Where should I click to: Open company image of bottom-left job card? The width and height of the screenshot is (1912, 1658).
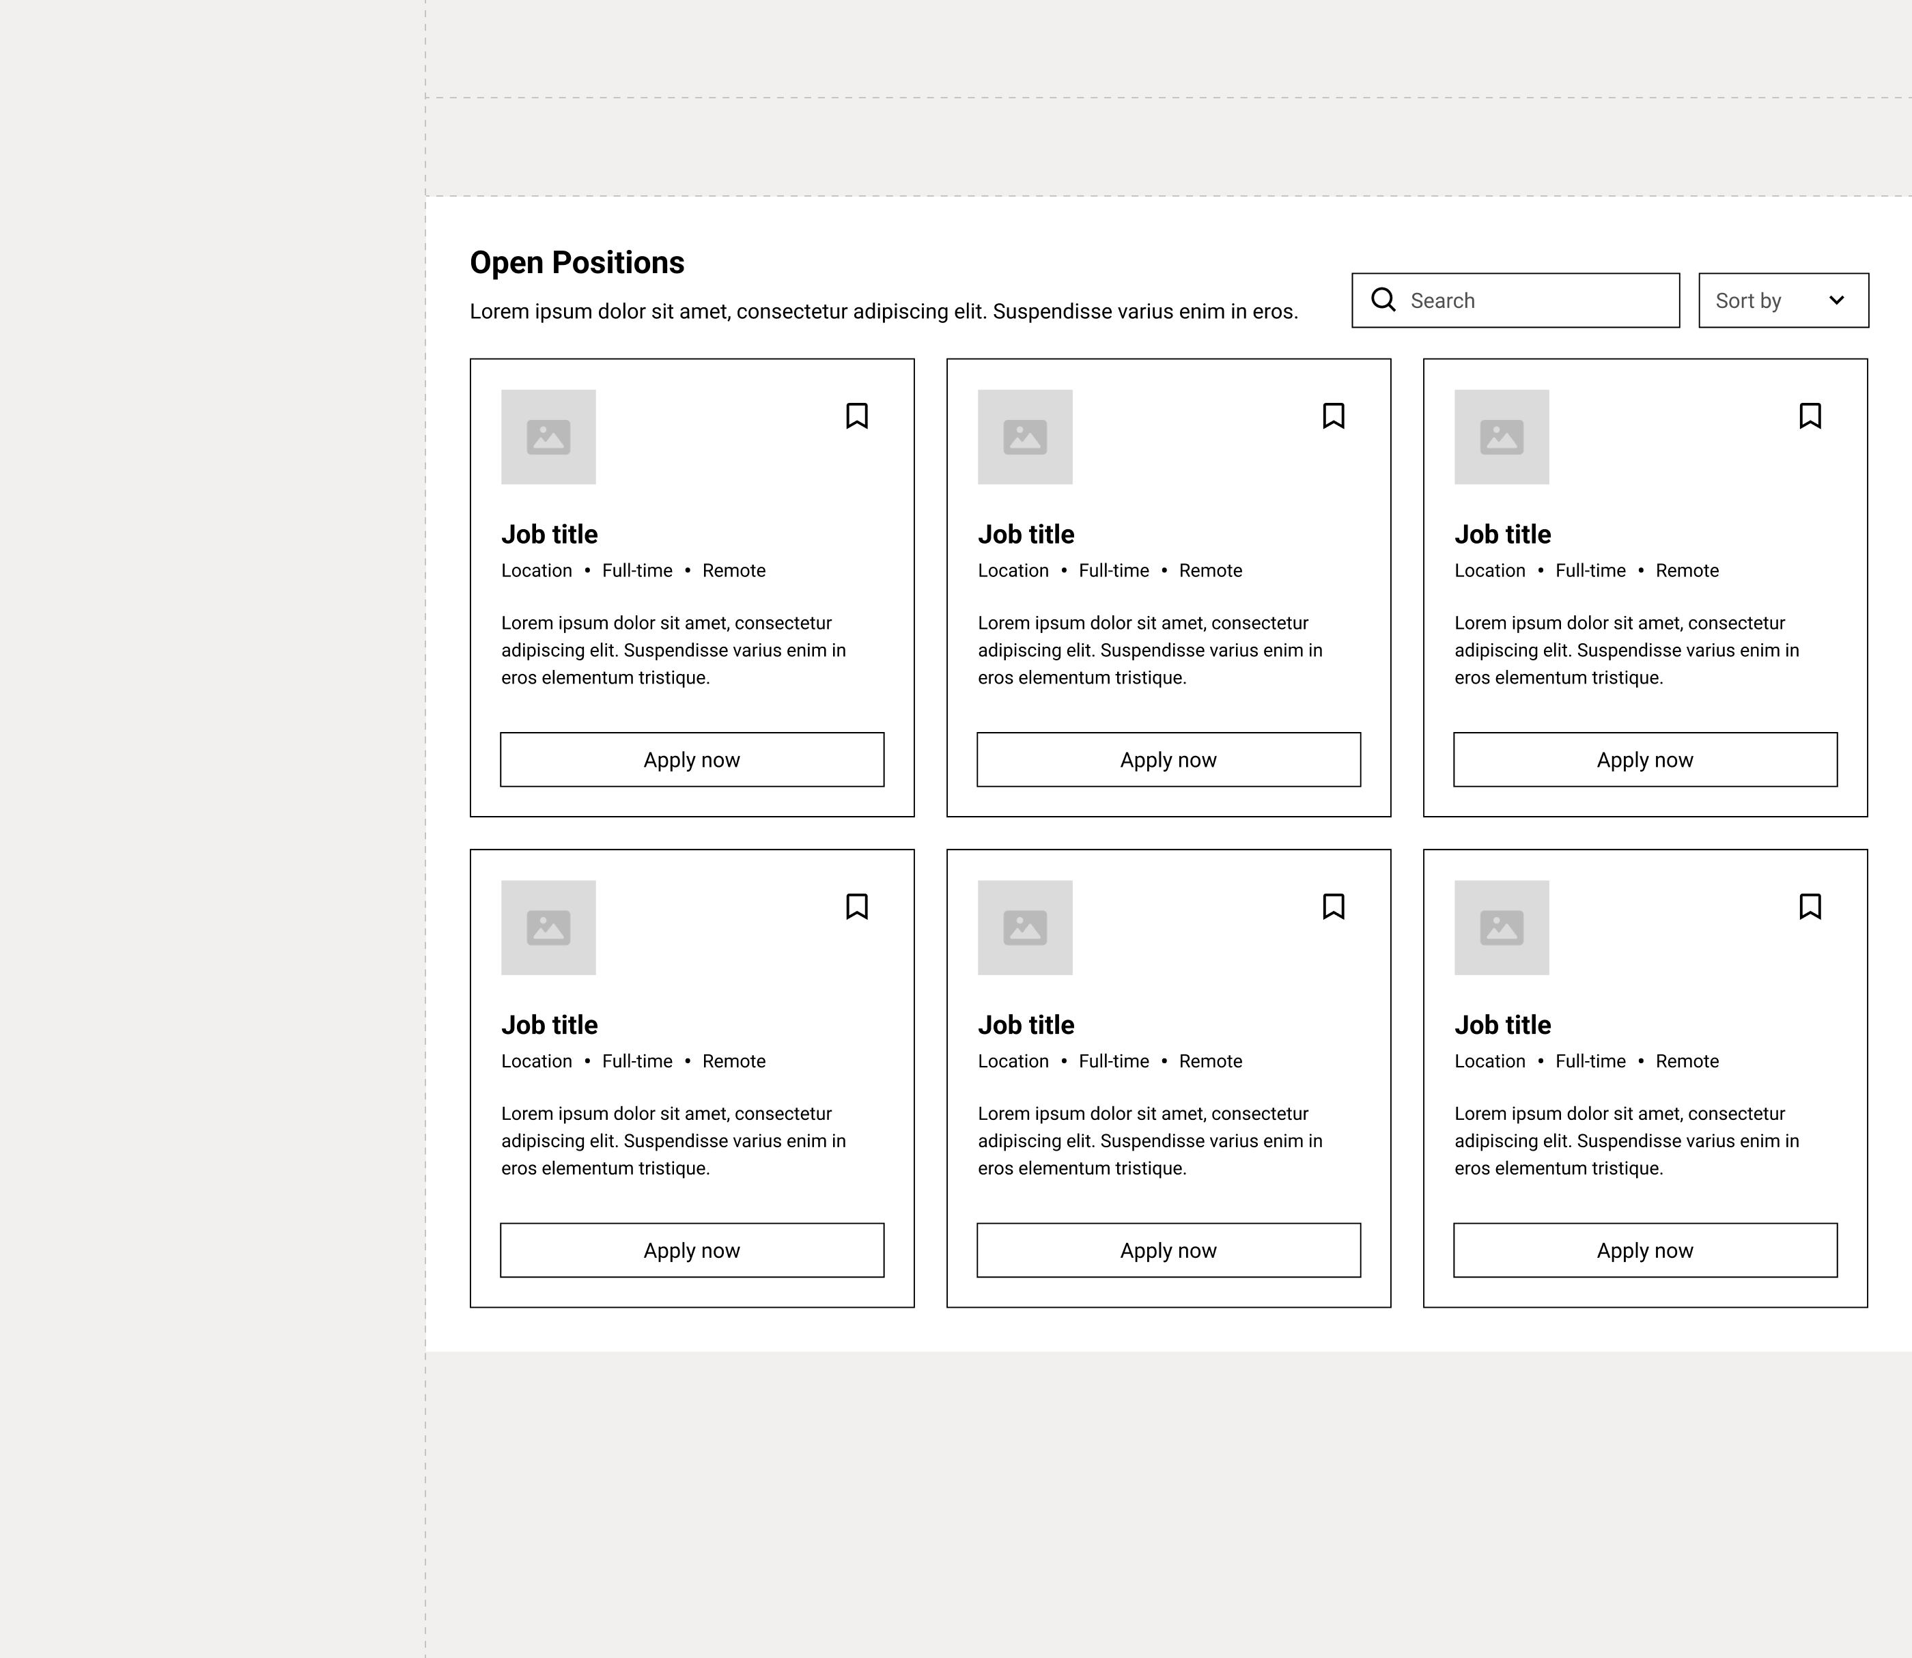548,927
